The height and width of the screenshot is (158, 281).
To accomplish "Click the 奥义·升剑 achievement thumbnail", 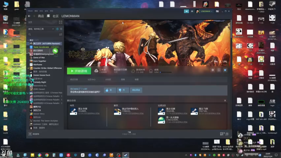I will (73, 111).
